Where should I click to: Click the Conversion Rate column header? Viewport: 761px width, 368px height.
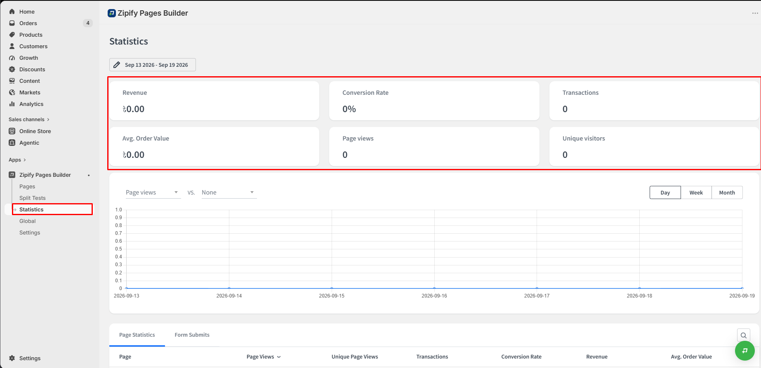[x=521, y=357]
